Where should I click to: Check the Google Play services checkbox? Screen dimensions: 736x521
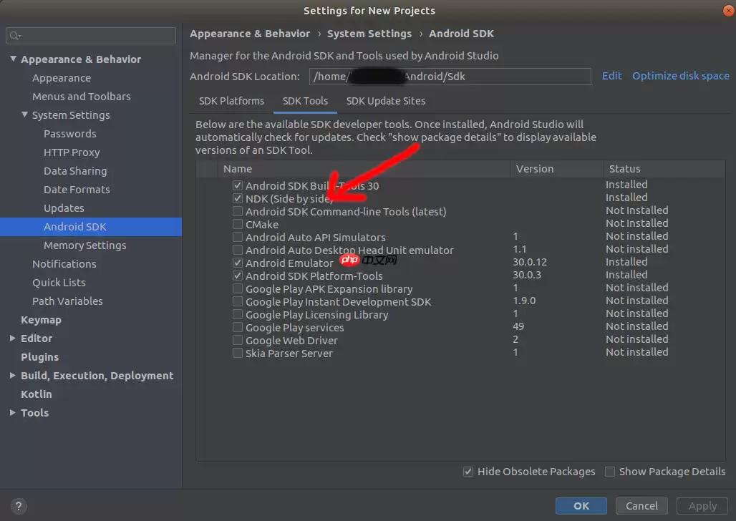coord(238,327)
